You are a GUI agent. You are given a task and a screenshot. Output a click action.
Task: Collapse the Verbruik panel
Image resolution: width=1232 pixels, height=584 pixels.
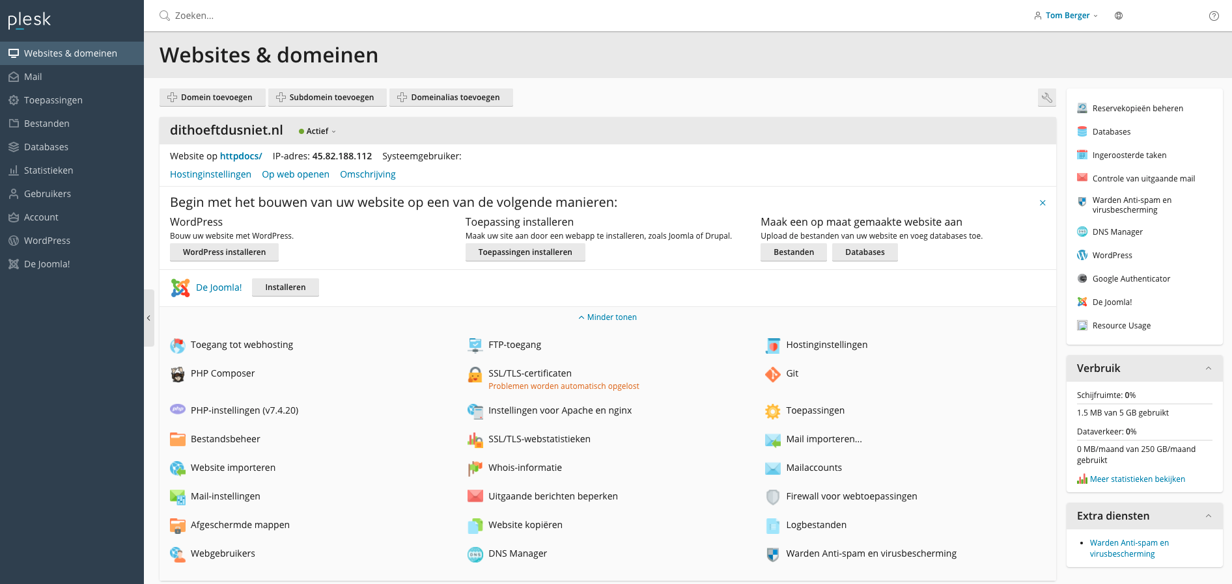pyautogui.click(x=1209, y=368)
